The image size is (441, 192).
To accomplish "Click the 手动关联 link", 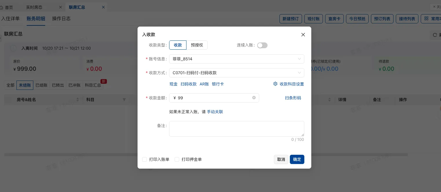I will [x=215, y=112].
